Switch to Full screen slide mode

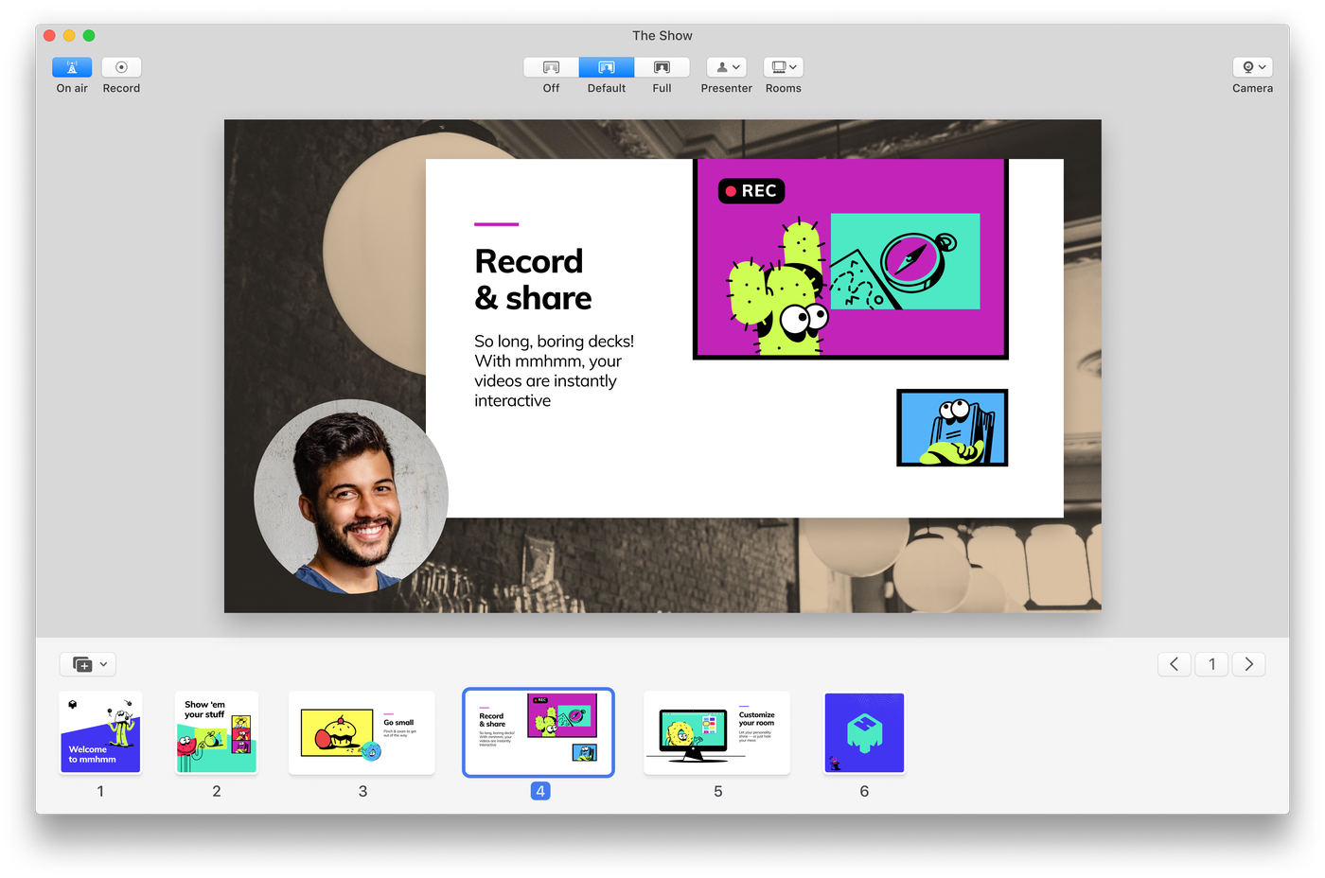662,67
